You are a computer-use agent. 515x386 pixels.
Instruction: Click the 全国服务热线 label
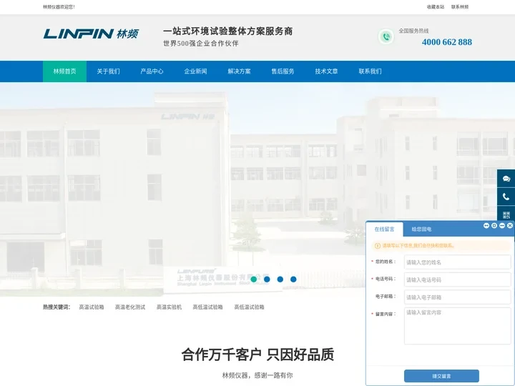click(x=413, y=31)
